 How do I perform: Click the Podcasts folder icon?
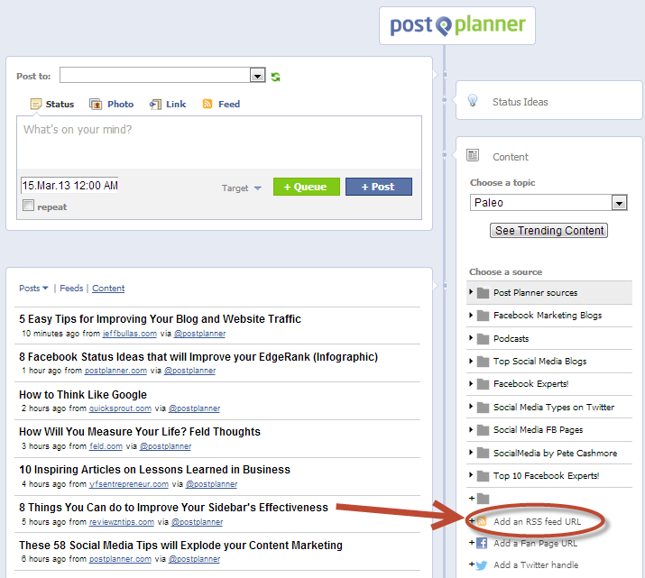[483, 339]
